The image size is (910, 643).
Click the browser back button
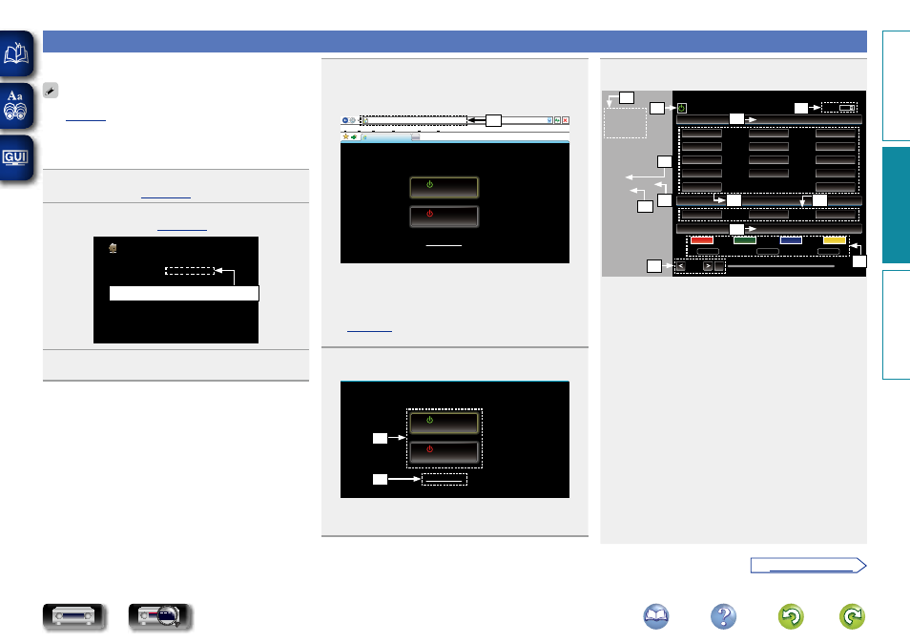[344, 120]
